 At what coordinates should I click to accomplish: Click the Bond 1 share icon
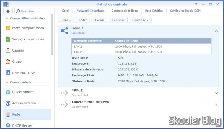pyautogui.click(x=64, y=30)
